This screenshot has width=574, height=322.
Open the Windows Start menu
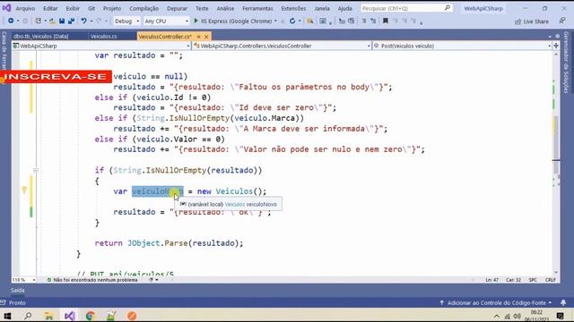7,316
